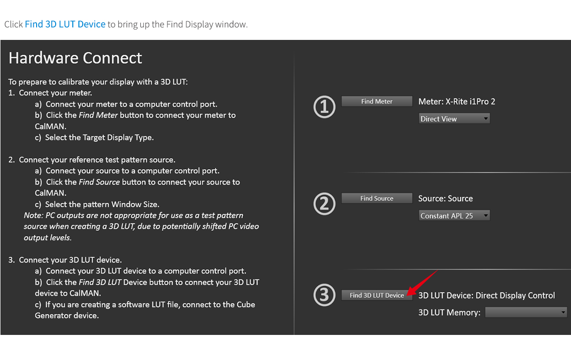Click "Select the pattern Window Size." line

tap(97, 204)
